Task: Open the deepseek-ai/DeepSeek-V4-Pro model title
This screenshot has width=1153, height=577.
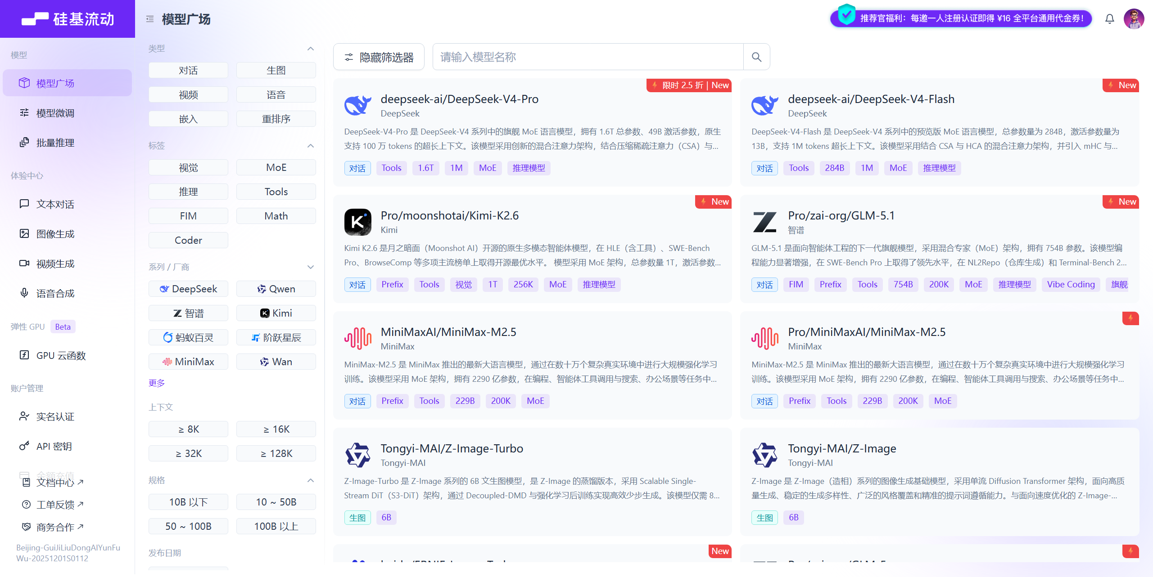Action: tap(460, 99)
